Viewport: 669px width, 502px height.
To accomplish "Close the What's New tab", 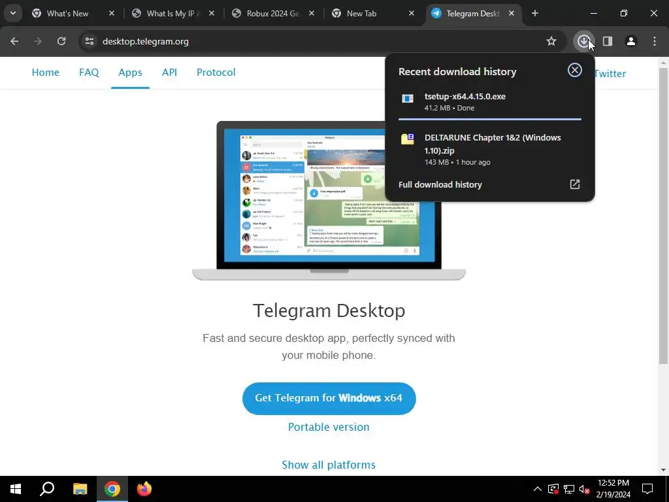I will (111, 13).
